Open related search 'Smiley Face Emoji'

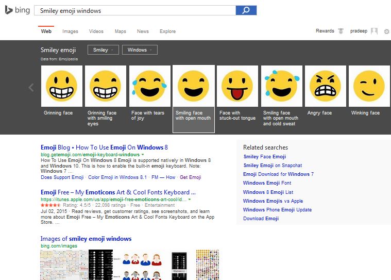click(265, 157)
